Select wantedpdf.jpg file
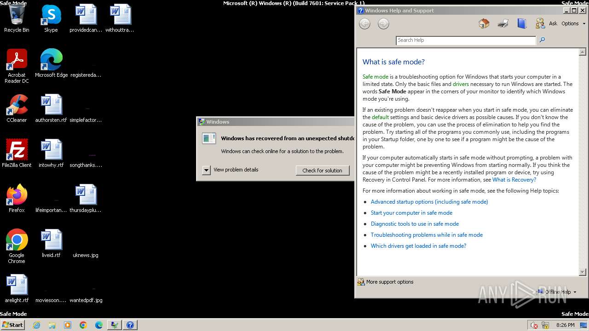This screenshot has height=331, width=589. [86, 300]
